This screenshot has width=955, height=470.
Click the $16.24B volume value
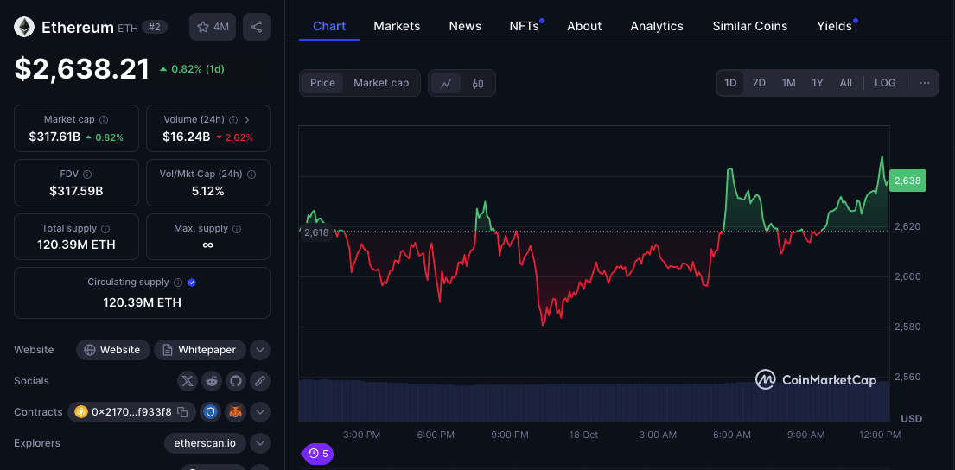[187, 137]
